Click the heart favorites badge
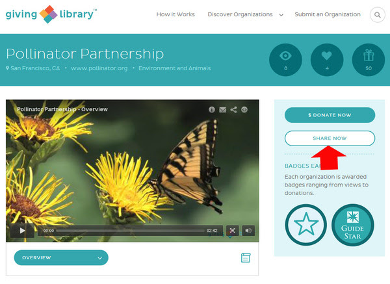This screenshot has width=390, height=284. (x=327, y=60)
